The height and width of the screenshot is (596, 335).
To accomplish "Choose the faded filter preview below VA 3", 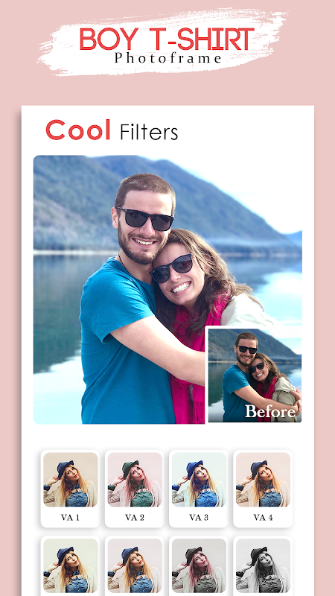I will click(199, 565).
